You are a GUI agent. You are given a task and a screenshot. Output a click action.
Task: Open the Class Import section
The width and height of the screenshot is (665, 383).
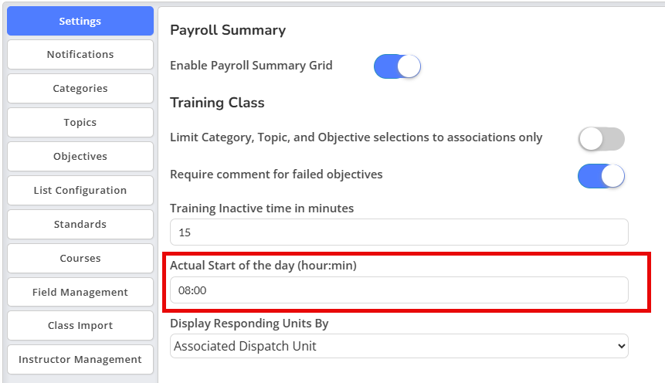[80, 325]
